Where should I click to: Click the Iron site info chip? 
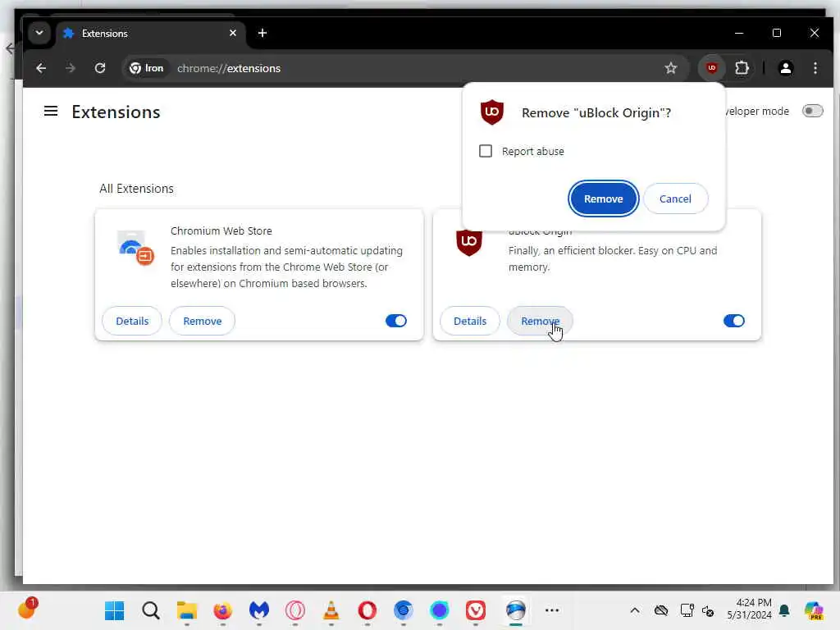pos(147,68)
